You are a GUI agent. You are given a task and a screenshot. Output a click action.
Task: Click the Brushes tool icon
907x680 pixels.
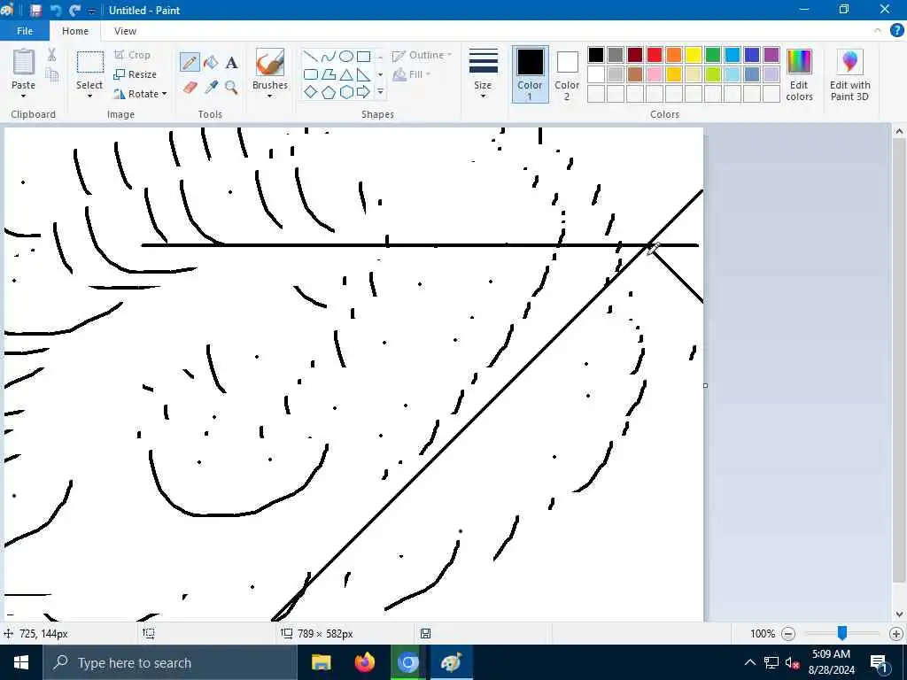[x=269, y=63]
